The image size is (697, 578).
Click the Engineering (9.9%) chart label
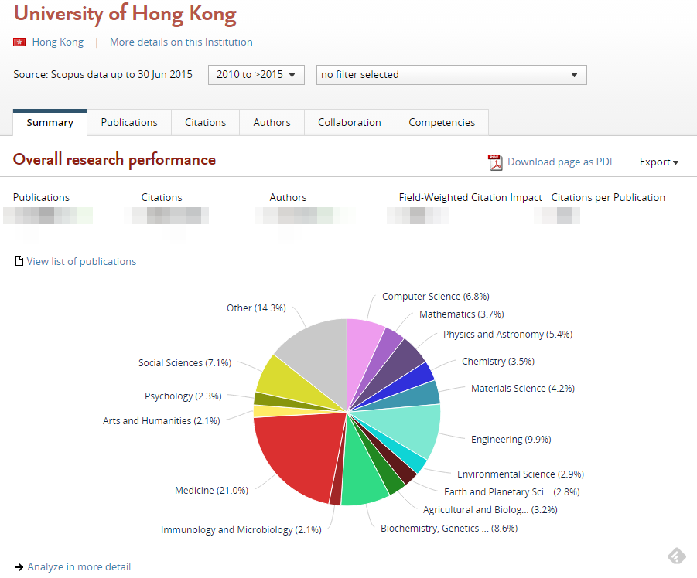[x=511, y=440]
